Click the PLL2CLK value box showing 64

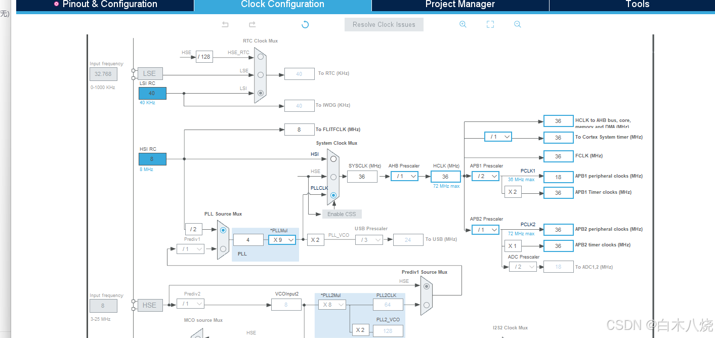tap(388, 305)
